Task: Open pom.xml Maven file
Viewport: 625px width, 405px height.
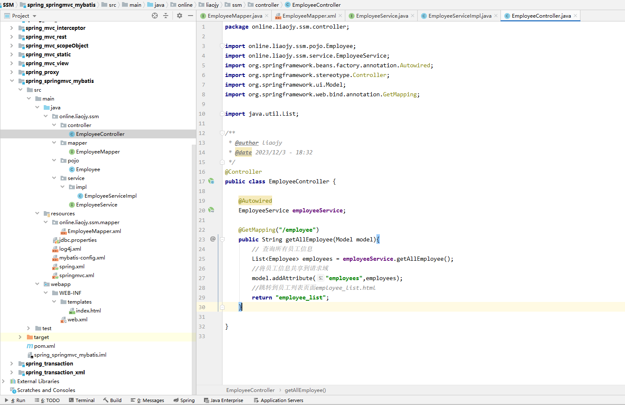Action: pos(44,346)
